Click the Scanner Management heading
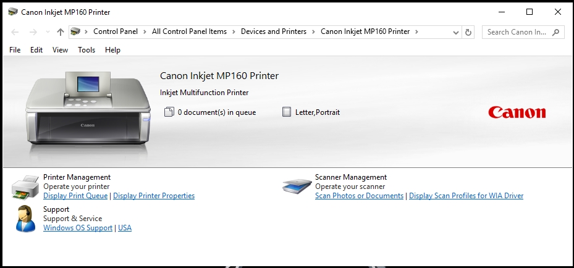 point(351,177)
